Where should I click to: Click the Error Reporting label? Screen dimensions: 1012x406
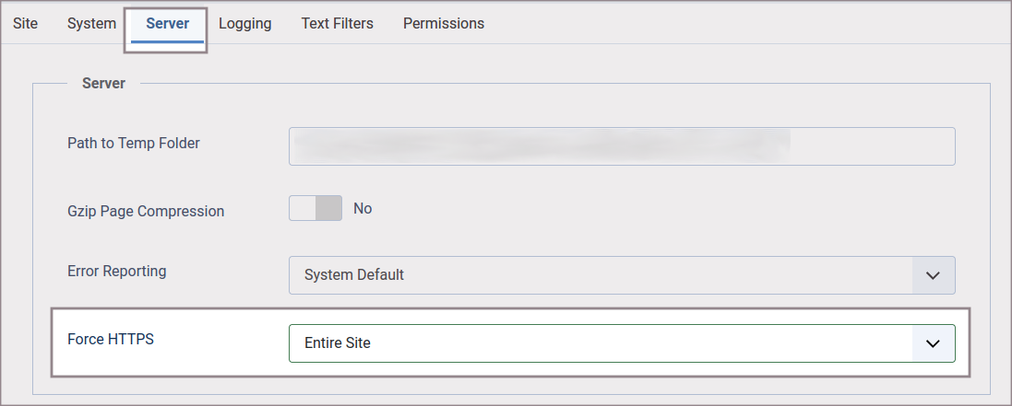tap(117, 271)
